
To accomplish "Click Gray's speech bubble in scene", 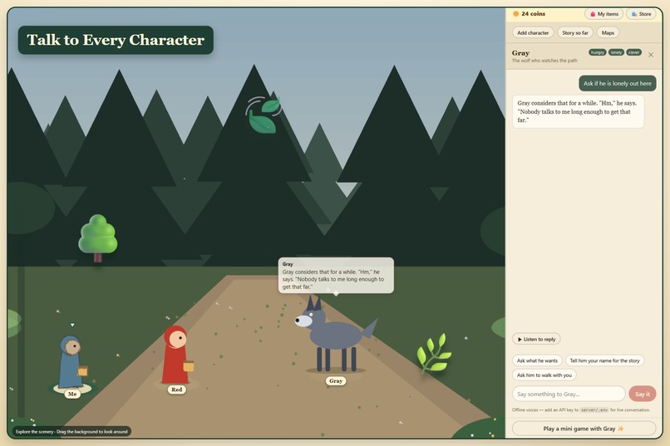I will (336, 275).
